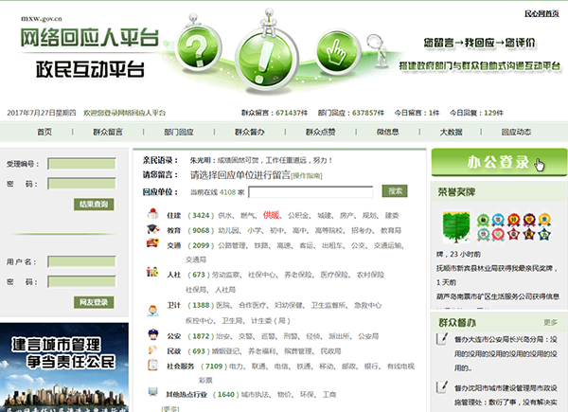This screenshot has height=412, width=568.
Task: Click the 人社 people category icon
Action: 151,275
